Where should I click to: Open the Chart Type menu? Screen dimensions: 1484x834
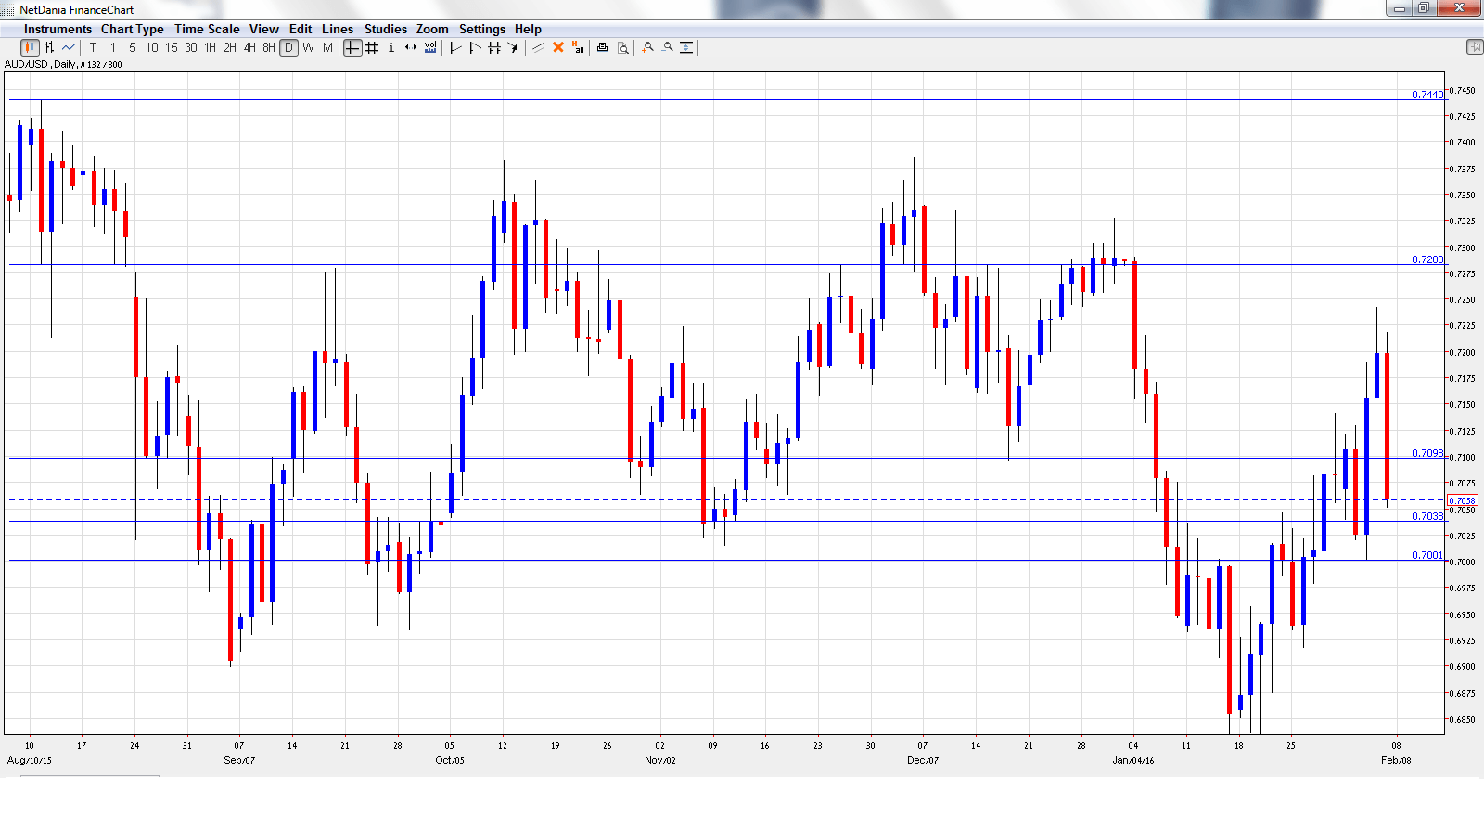(x=133, y=29)
